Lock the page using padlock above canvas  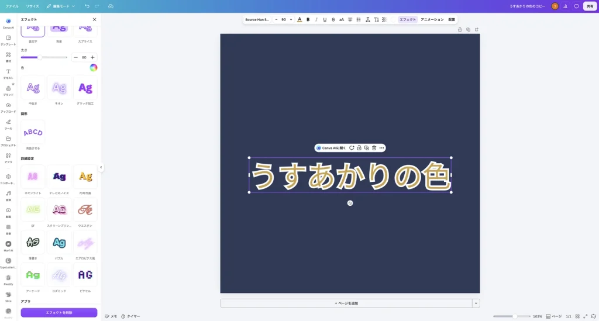tap(460, 29)
